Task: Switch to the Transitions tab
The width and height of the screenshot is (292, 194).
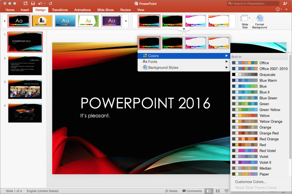Action: 60,10
